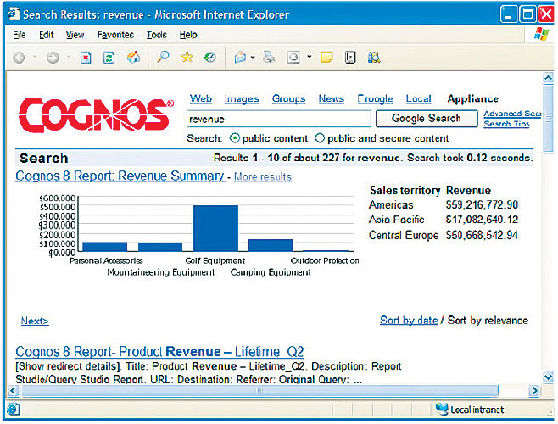Select the 'public content' radio button
Screen dimensions: 558x424
(235, 138)
